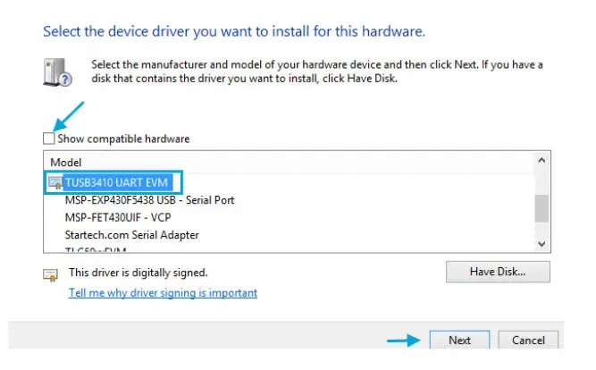The width and height of the screenshot is (596, 370).
Task: Select MSP-EXP430F5438 USB - Serial Port model
Action: tap(149, 200)
